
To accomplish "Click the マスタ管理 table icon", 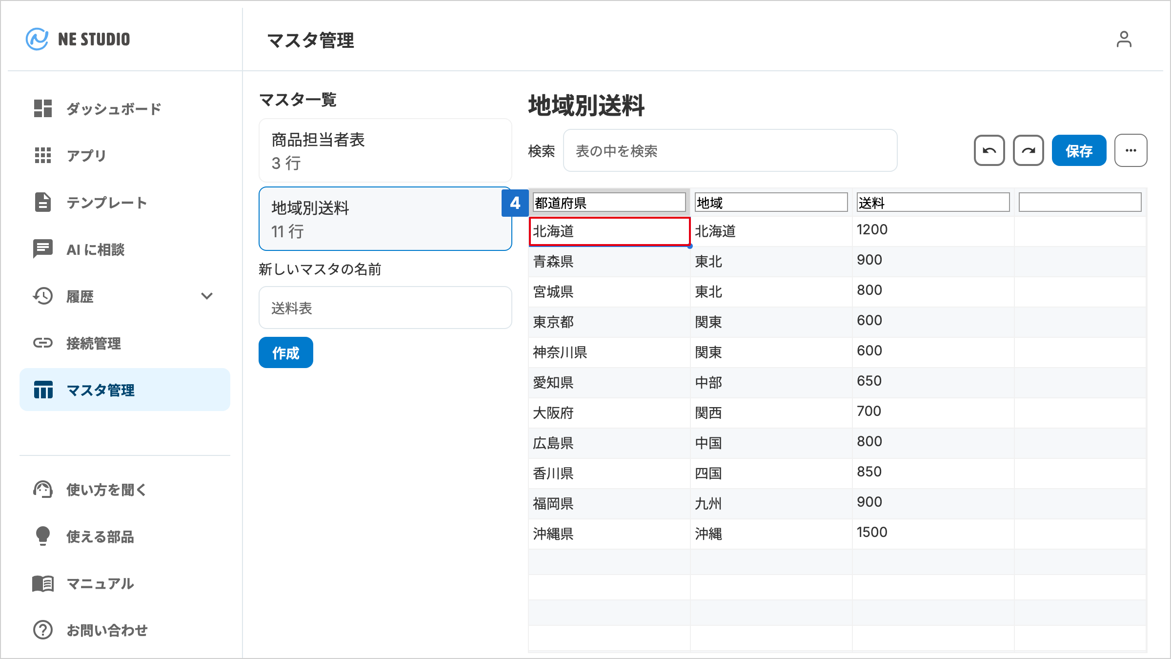I will pyautogui.click(x=43, y=390).
